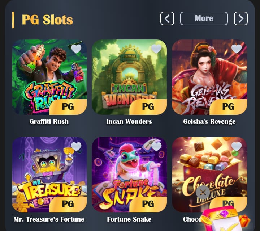Open Mr. Treasure's Fortune game thumbnail
Screen dimensions: 260x231
click(49, 175)
